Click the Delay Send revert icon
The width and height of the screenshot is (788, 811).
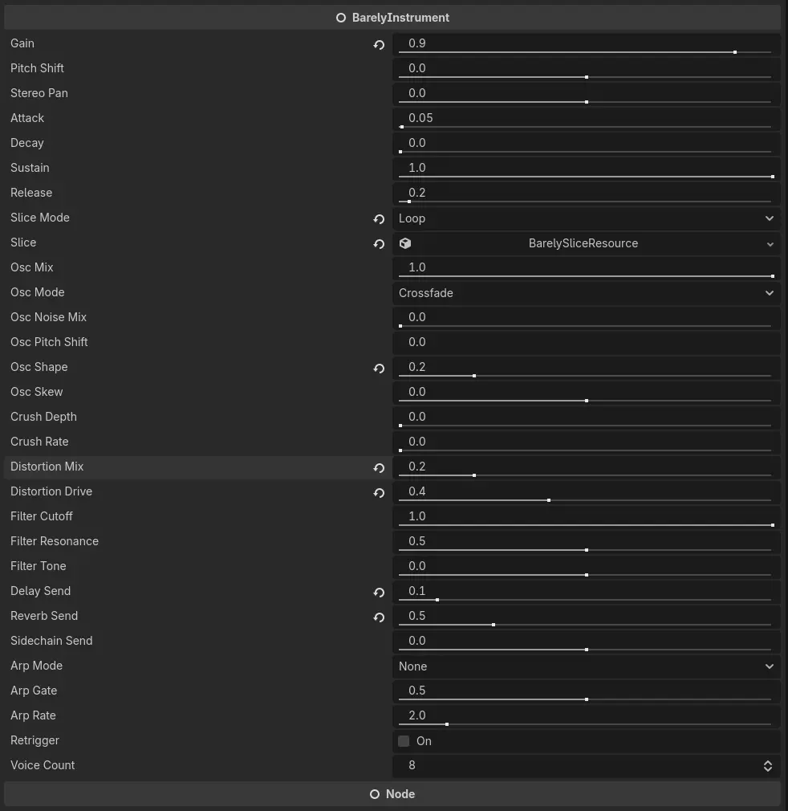pyautogui.click(x=379, y=592)
